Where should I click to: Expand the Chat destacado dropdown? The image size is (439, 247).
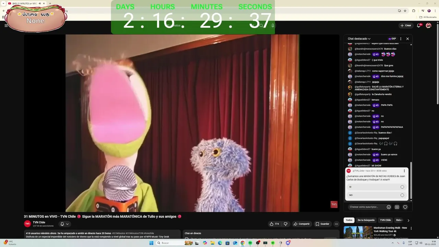tap(359, 39)
